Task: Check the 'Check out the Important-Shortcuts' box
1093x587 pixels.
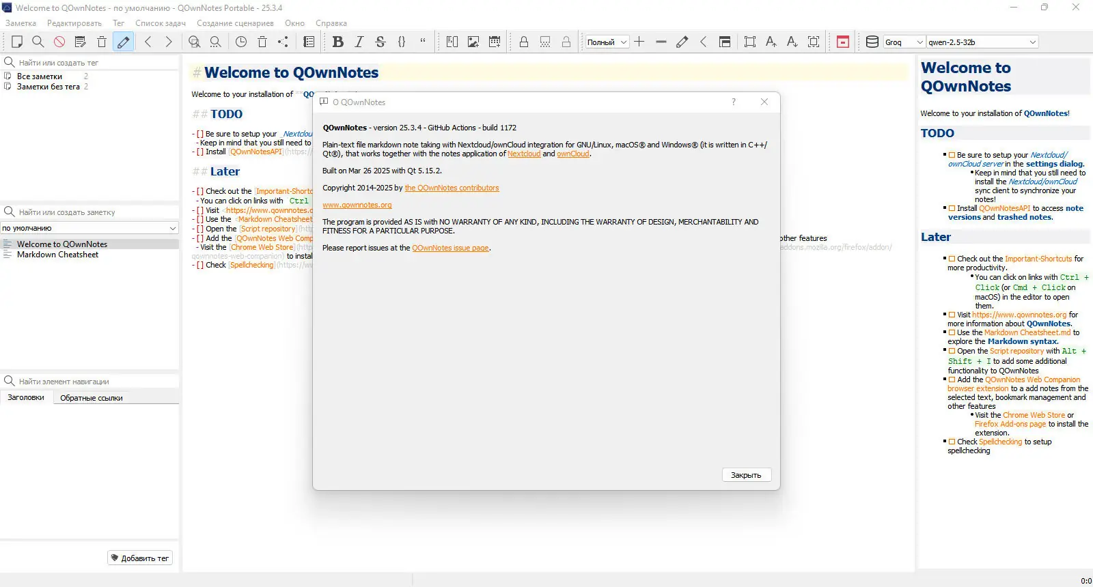Action: [x=952, y=259]
